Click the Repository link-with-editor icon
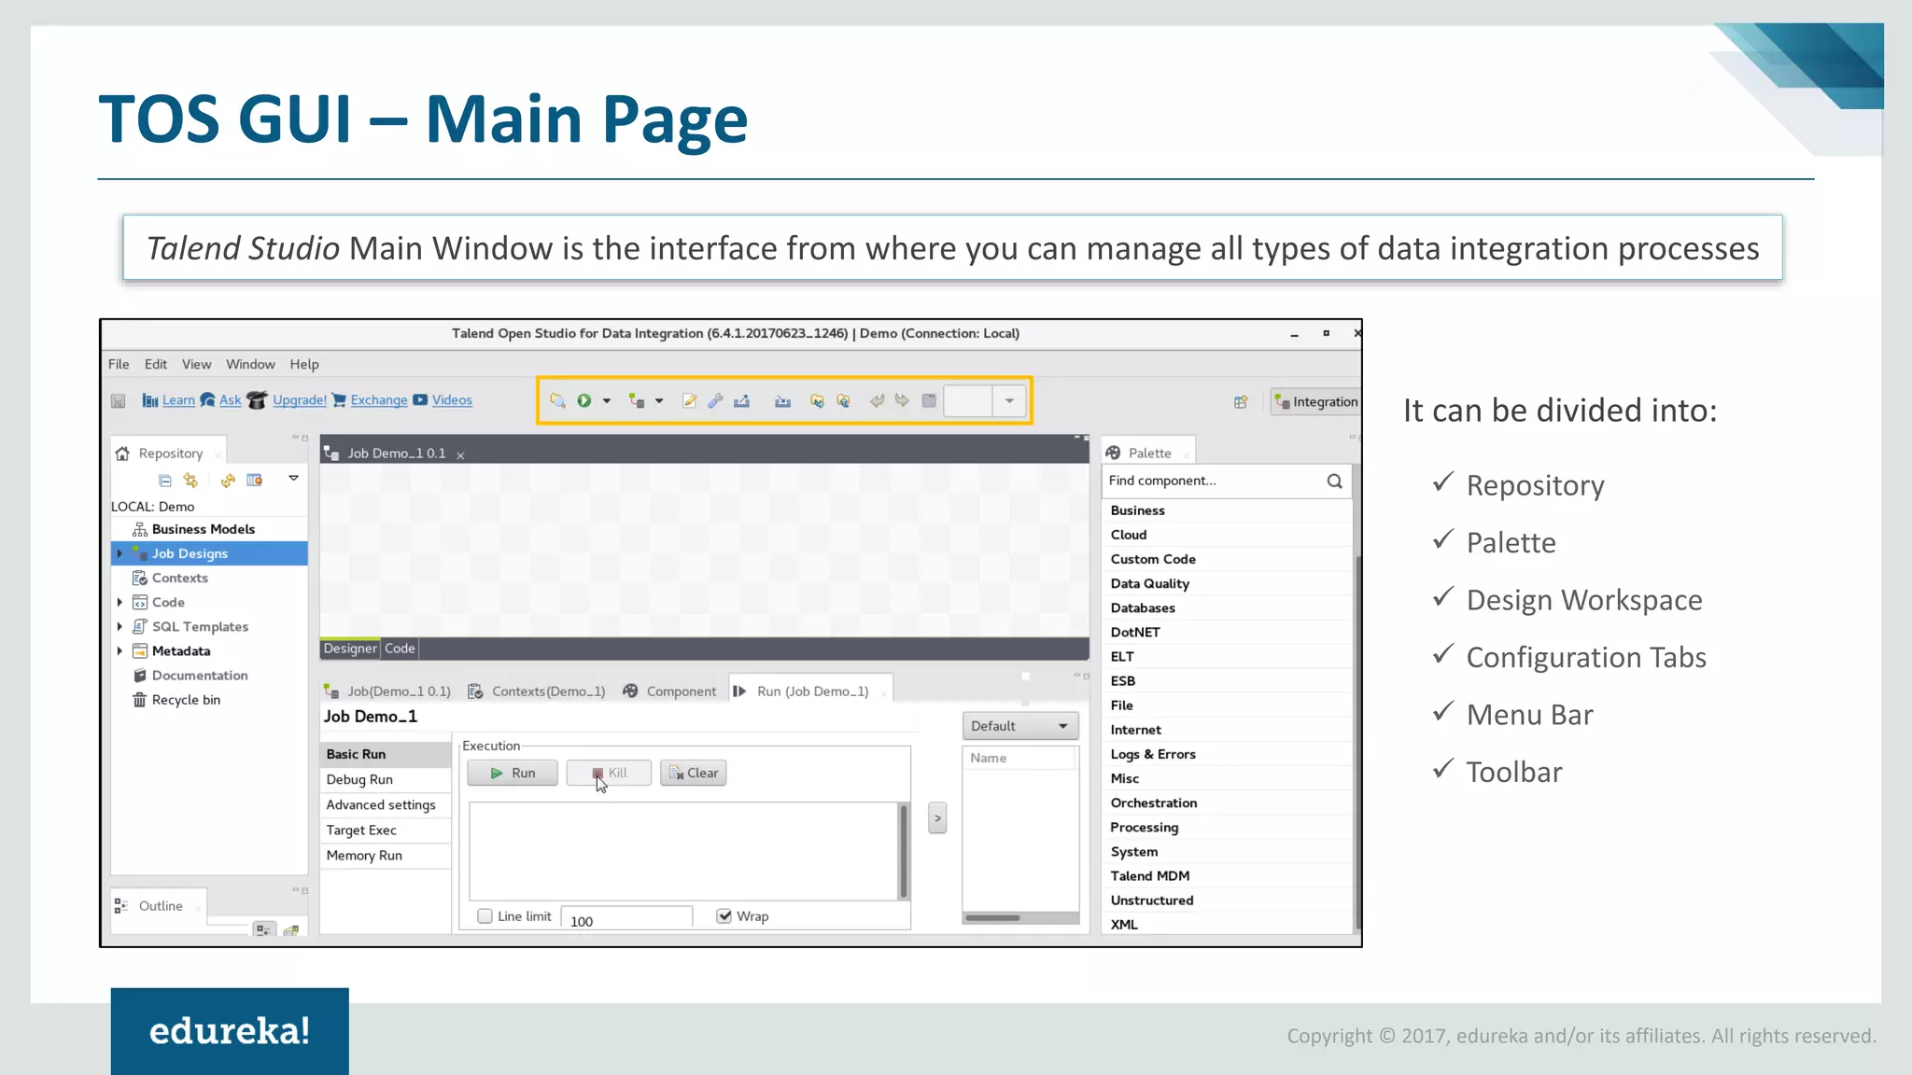This screenshot has width=1912, height=1075. pyautogui.click(x=190, y=480)
